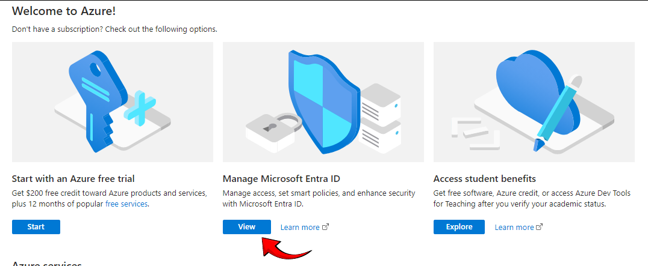648x266 pixels.
Task: Click the Welcome to Azure! title
Action: pos(64,11)
